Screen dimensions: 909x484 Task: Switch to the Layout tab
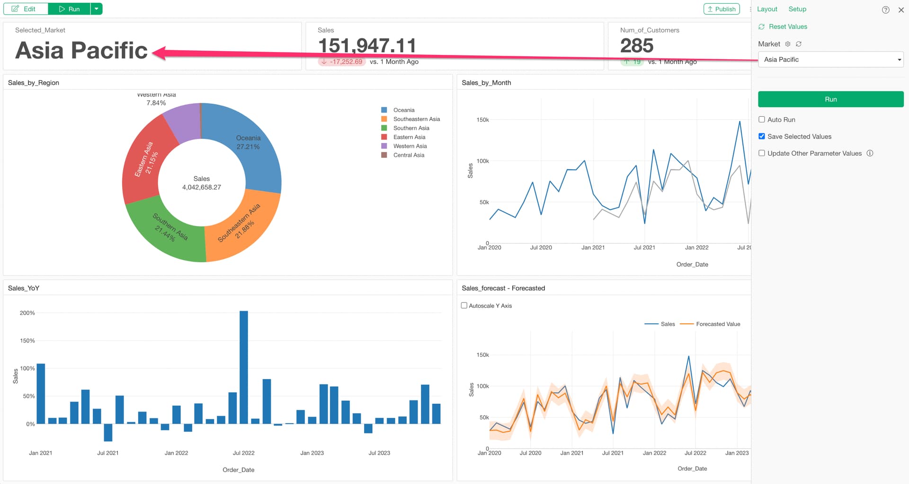coord(767,9)
